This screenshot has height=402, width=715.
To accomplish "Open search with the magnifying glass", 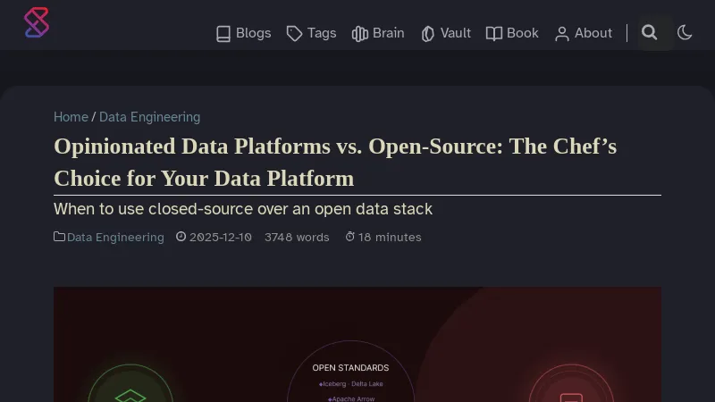I will pyautogui.click(x=650, y=33).
